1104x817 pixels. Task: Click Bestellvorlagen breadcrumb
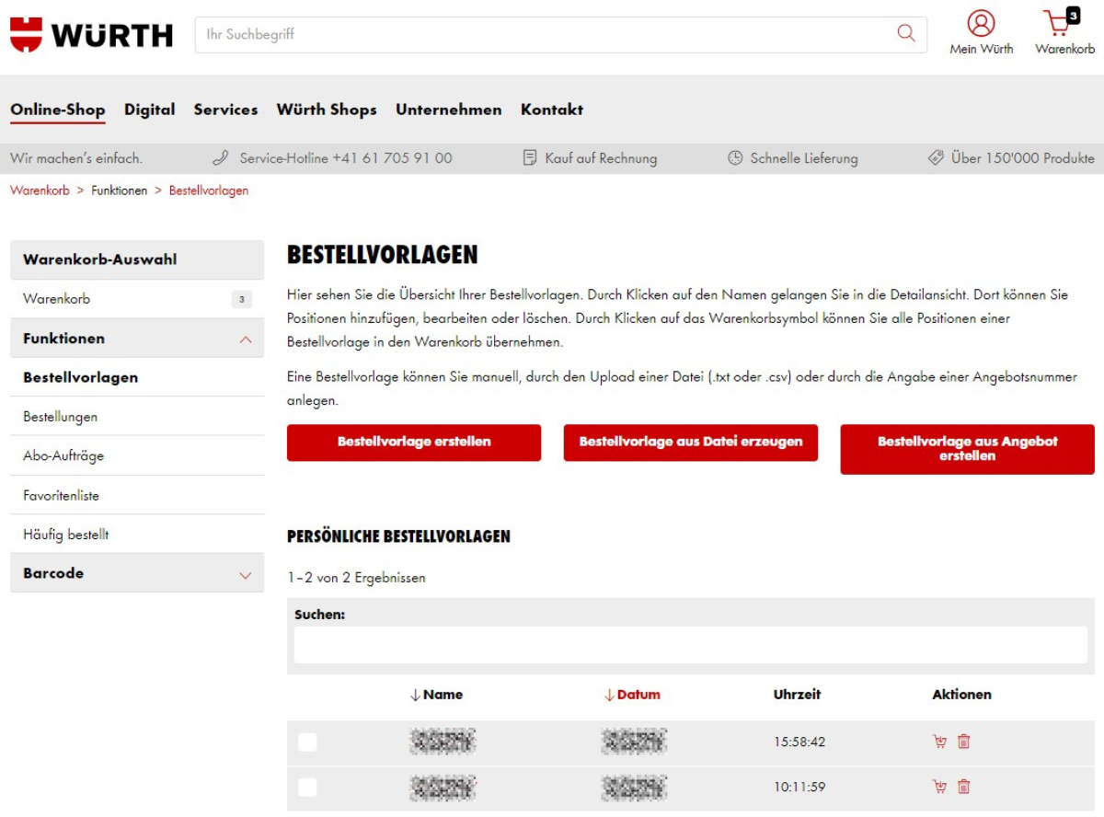[x=209, y=190]
